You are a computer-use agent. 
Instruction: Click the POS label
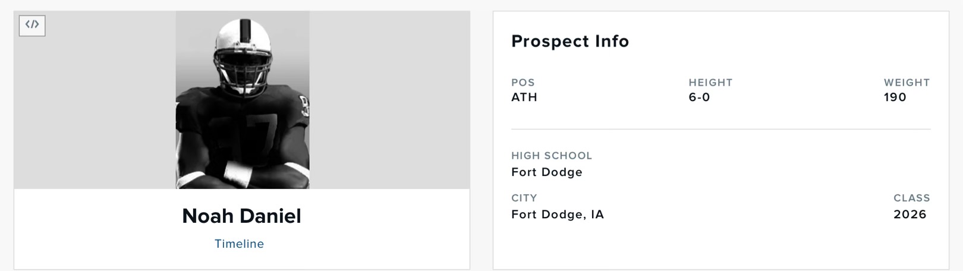pyautogui.click(x=523, y=83)
